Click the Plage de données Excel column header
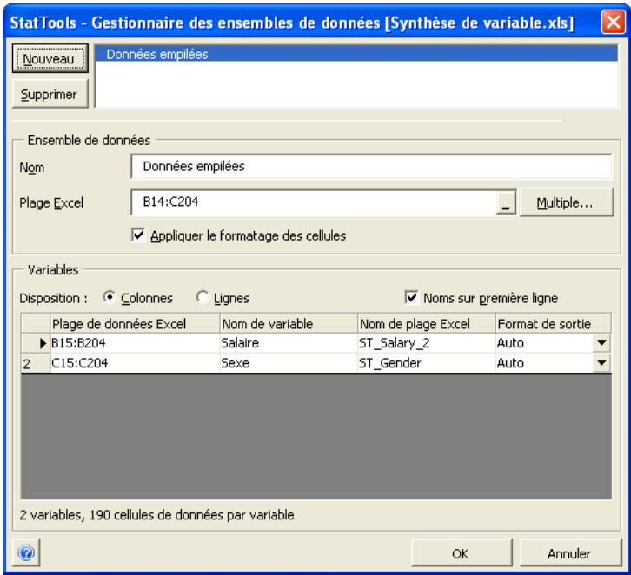Screen dimensions: 631x575 [x=135, y=323]
